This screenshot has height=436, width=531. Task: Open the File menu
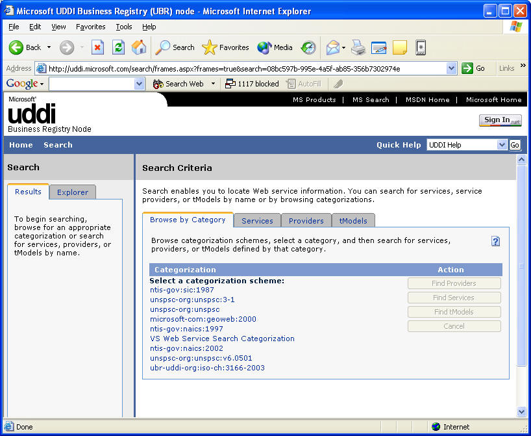(14, 27)
